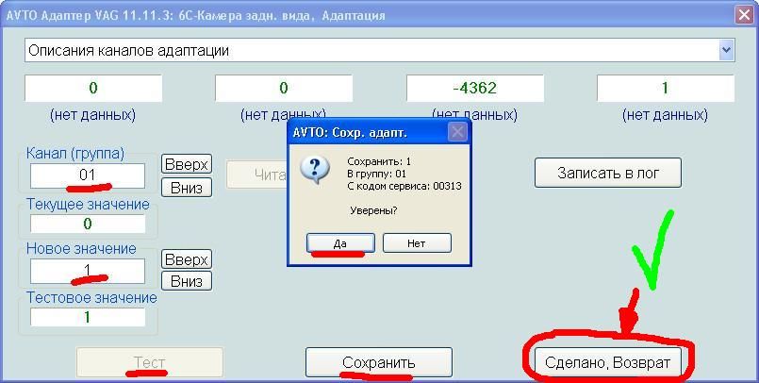This screenshot has height=383, width=759.
Task: Click the 'Канал (группа)' input field
Action: tap(88, 175)
